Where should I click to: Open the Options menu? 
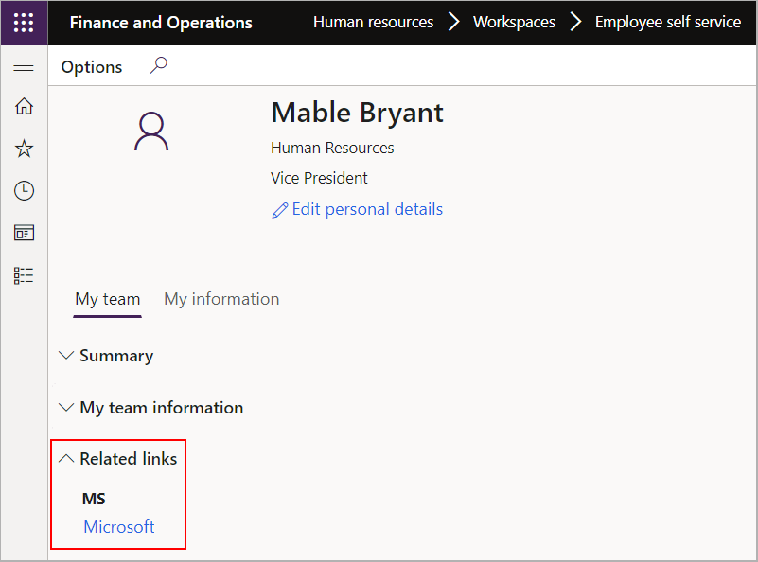tap(91, 66)
